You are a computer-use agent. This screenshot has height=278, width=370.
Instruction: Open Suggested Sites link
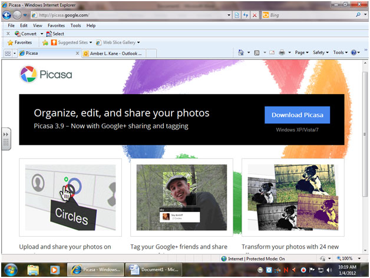pyautogui.click(x=71, y=42)
